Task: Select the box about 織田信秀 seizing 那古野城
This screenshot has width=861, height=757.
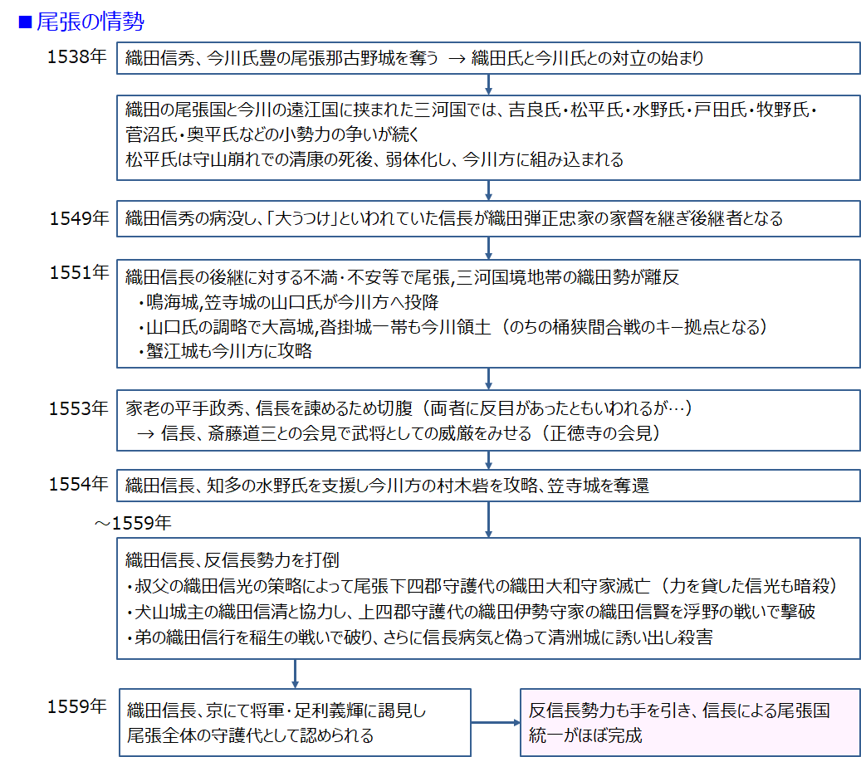Action: click(x=487, y=58)
